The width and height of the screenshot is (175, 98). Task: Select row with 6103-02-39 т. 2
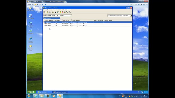pos(87,24)
